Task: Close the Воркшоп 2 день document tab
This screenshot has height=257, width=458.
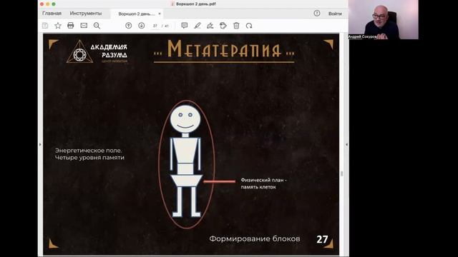Action: click(x=160, y=14)
